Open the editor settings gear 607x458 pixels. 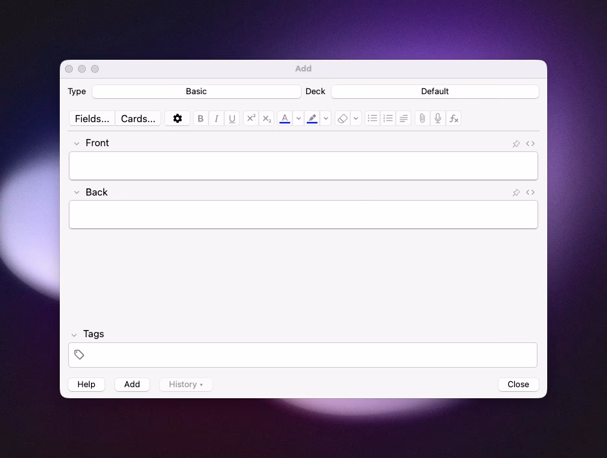tap(177, 118)
